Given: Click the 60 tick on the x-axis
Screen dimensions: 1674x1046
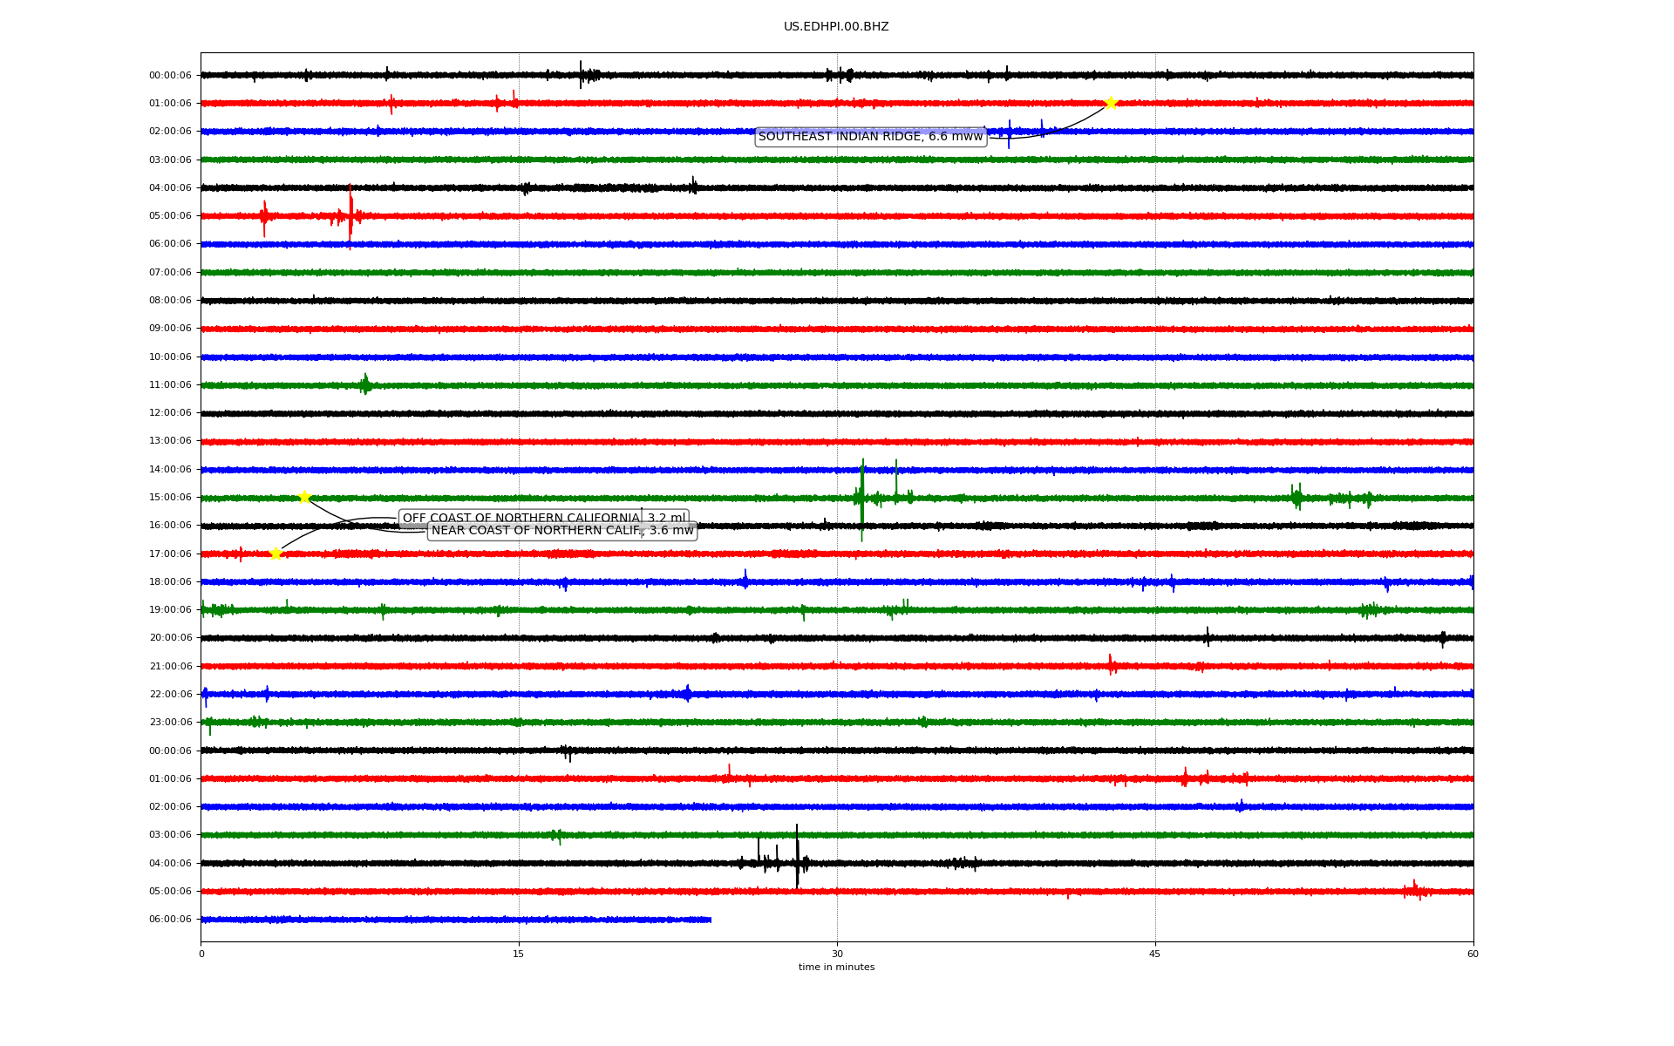Looking at the screenshot, I should click(x=1473, y=954).
